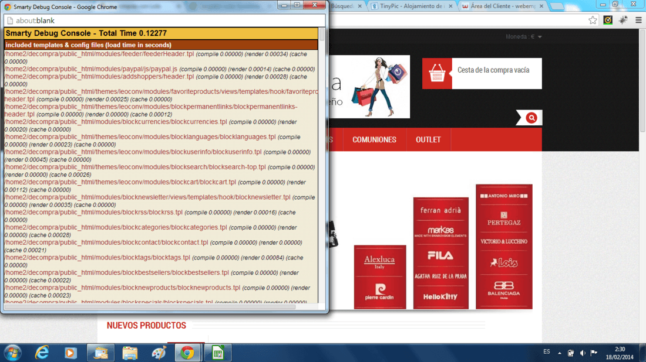Screen dimensions: 646x362
Task: Open a new tab in Chrome
Action: coord(557,6)
